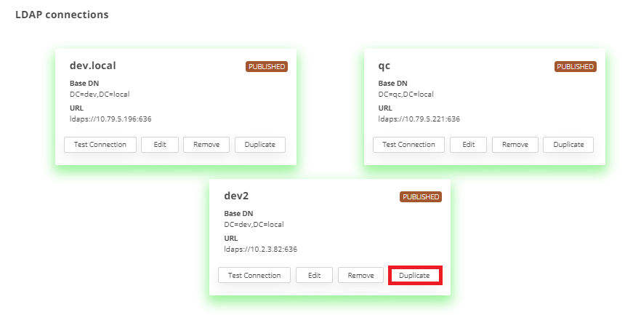Click the PUBLISHED badge on dev.local
Screen dimensions: 633x315
click(x=267, y=66)
